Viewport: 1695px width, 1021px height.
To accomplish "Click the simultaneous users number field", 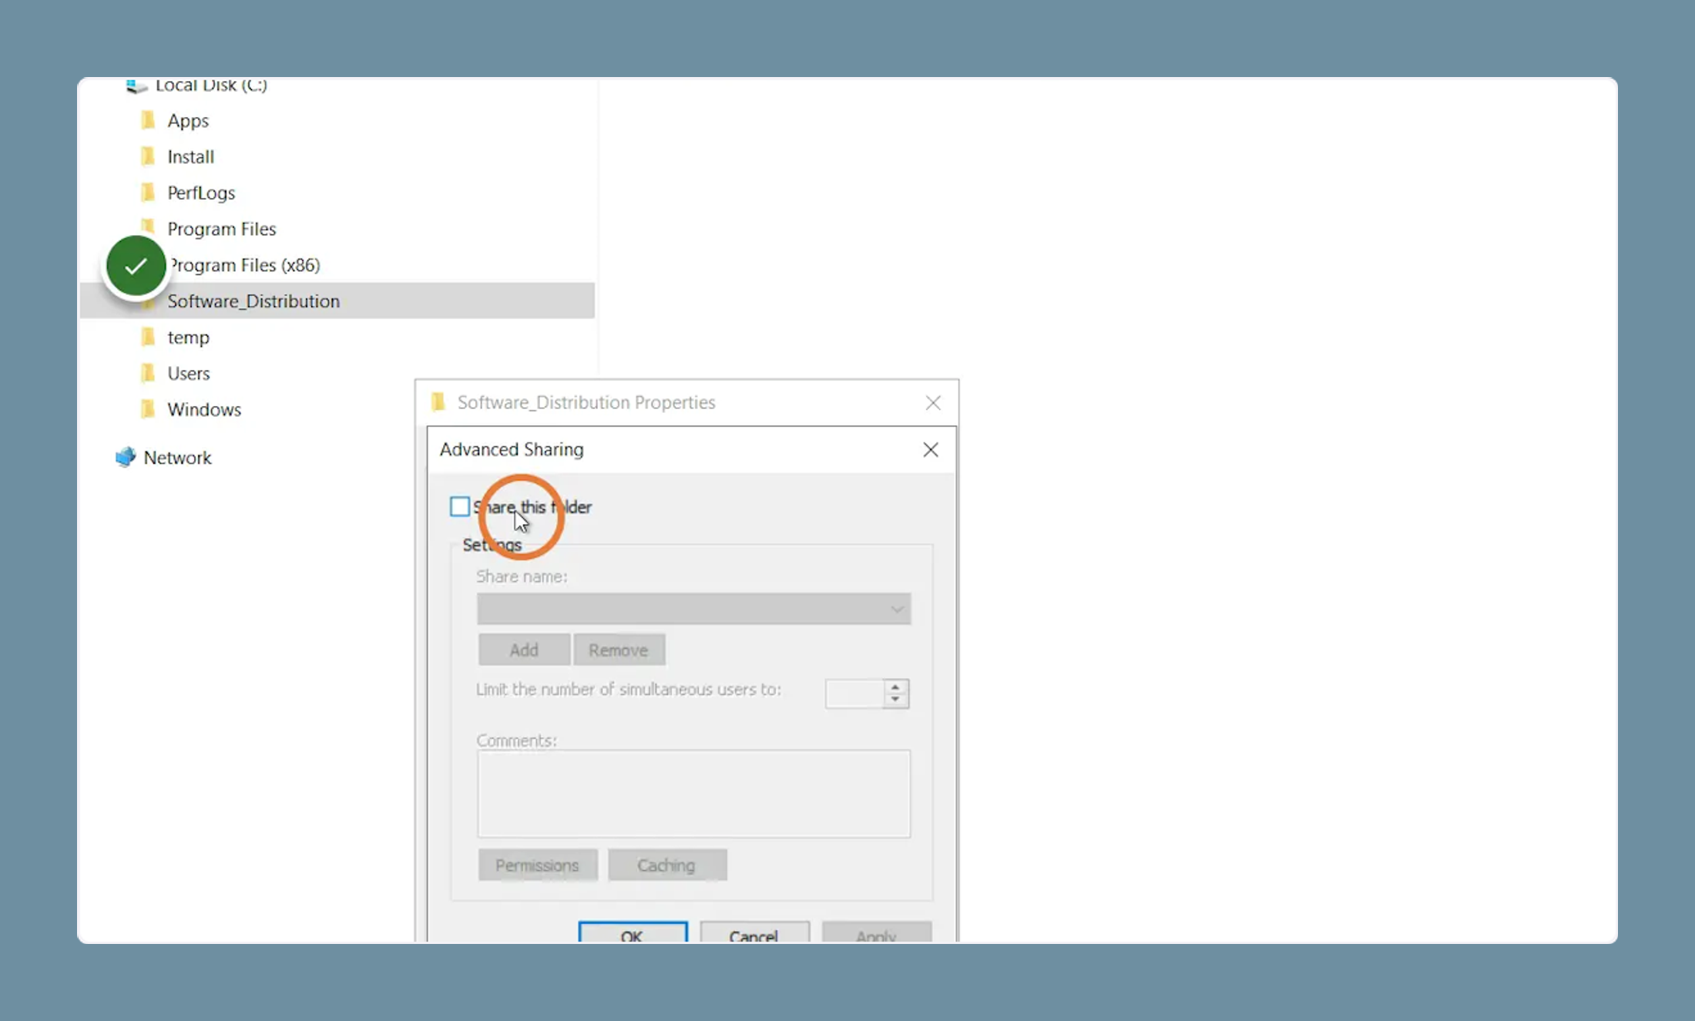I will 854,694.
